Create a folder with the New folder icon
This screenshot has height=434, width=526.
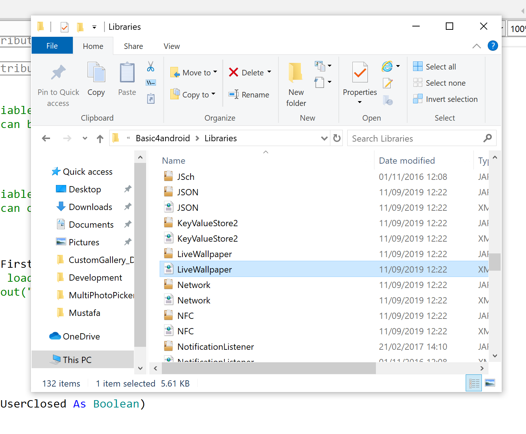(x=296, y=72)
